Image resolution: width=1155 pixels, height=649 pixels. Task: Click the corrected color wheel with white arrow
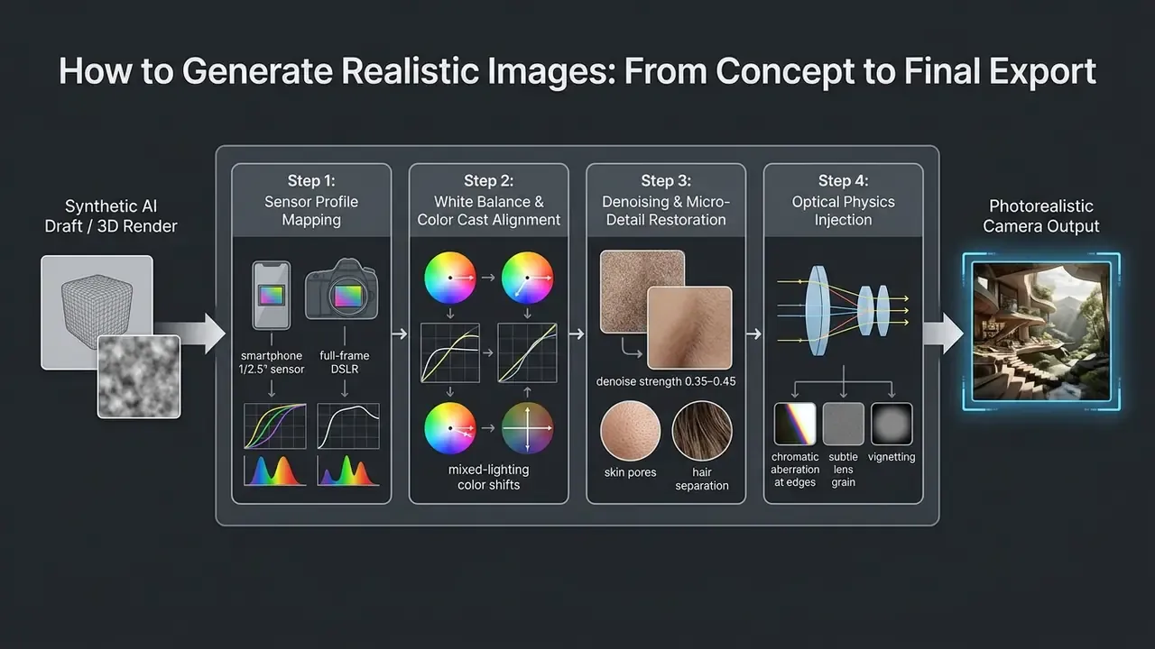[527, 277]
